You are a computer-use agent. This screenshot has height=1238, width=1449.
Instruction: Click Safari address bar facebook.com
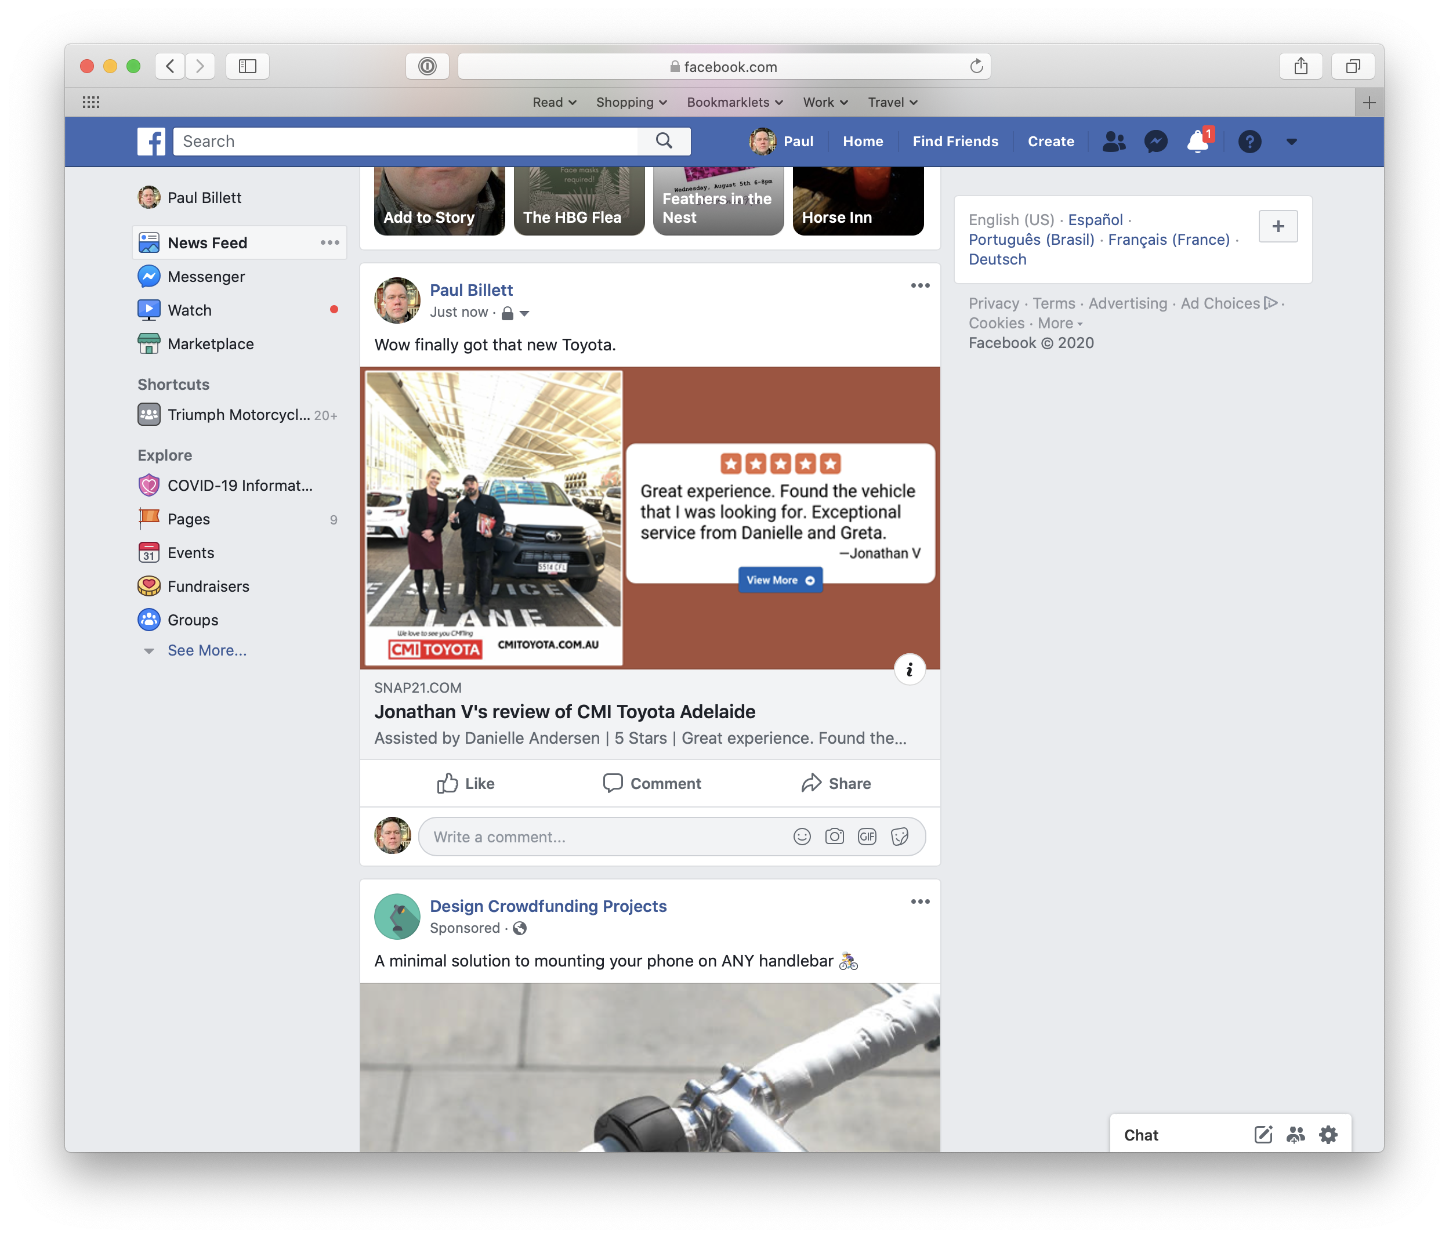724,67
